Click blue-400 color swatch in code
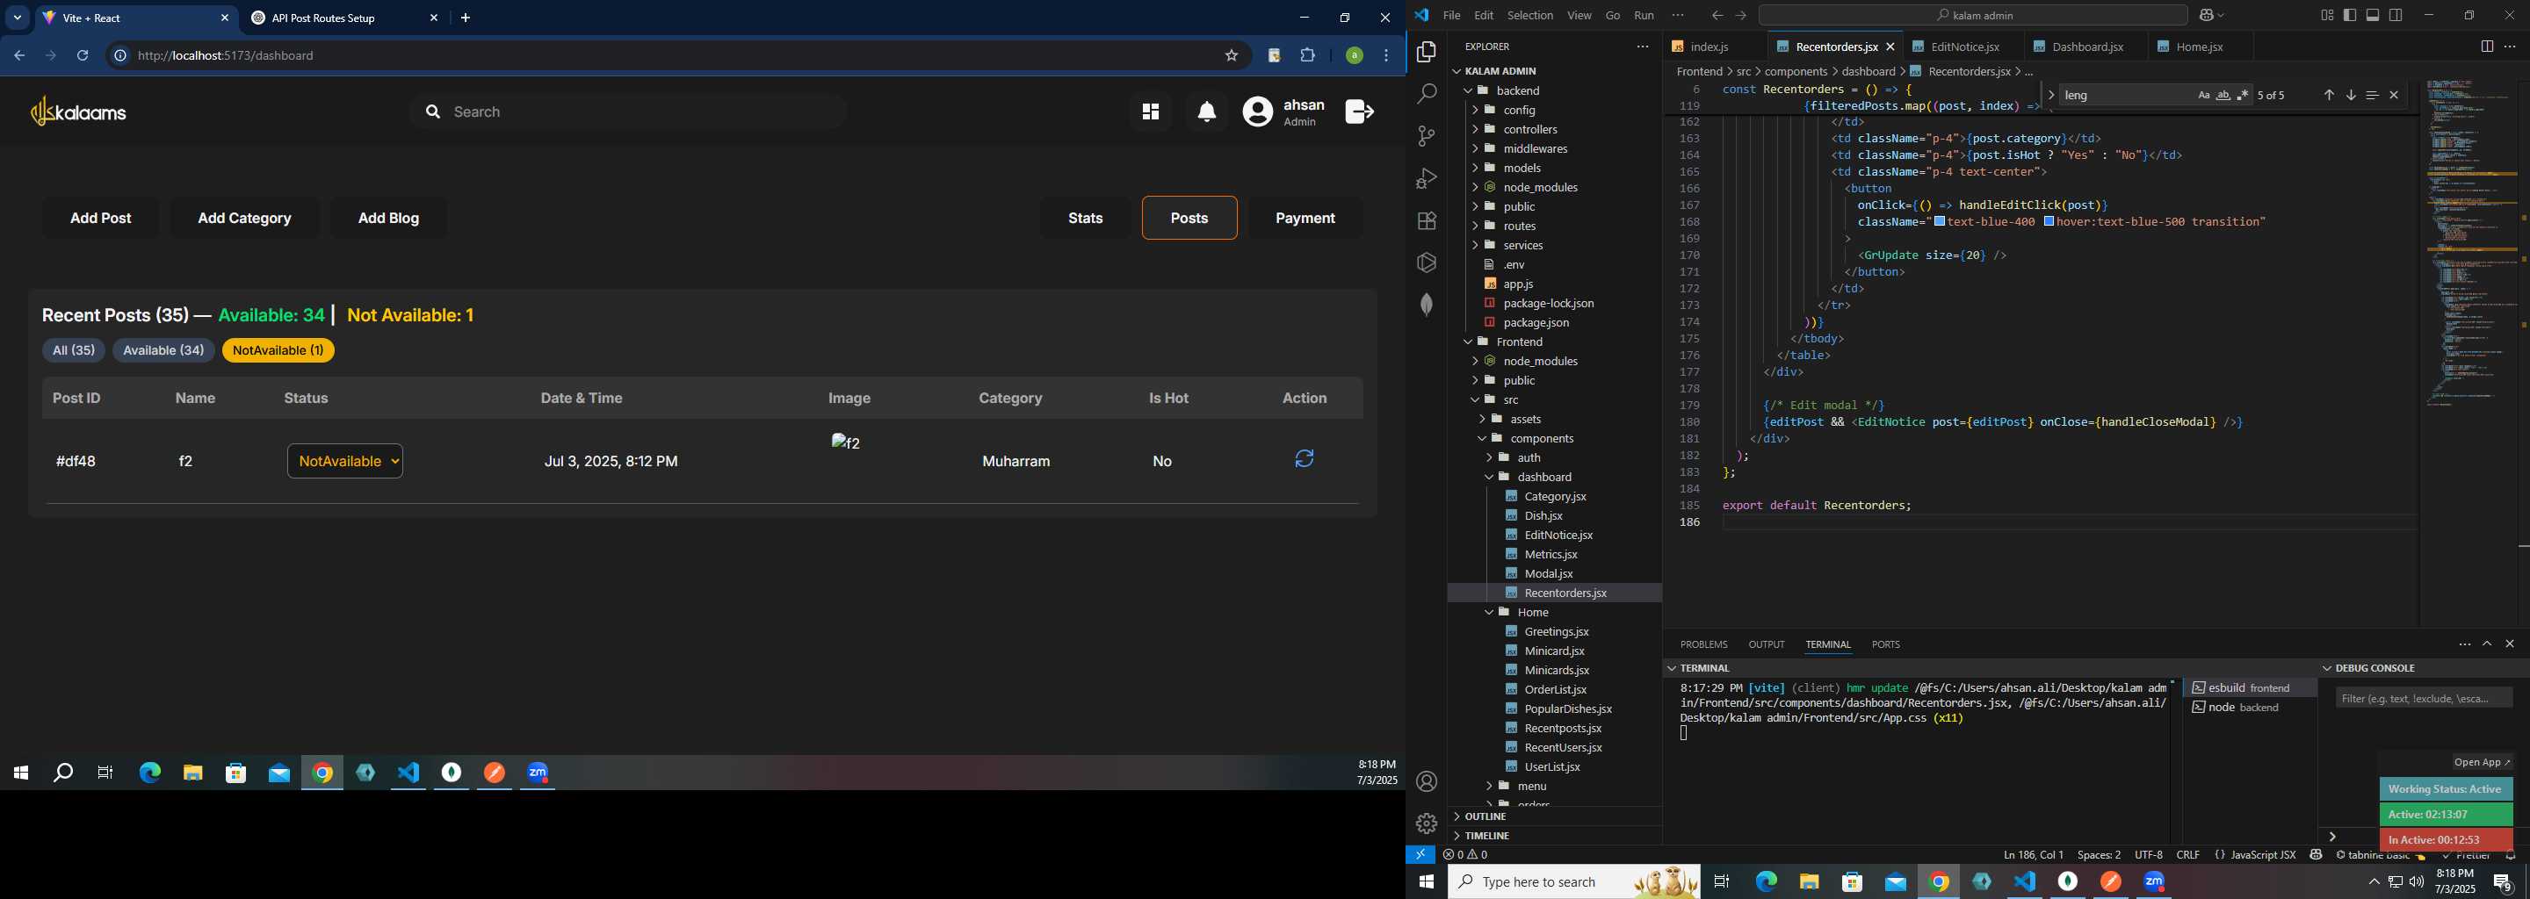The image size is (2530, 899). click(1940, 222)
